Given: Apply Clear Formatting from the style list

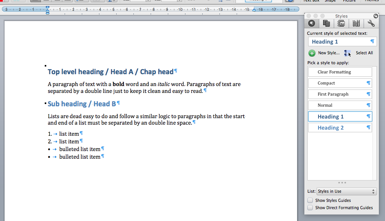Looking at the screenshot, I should pos(340,72).
